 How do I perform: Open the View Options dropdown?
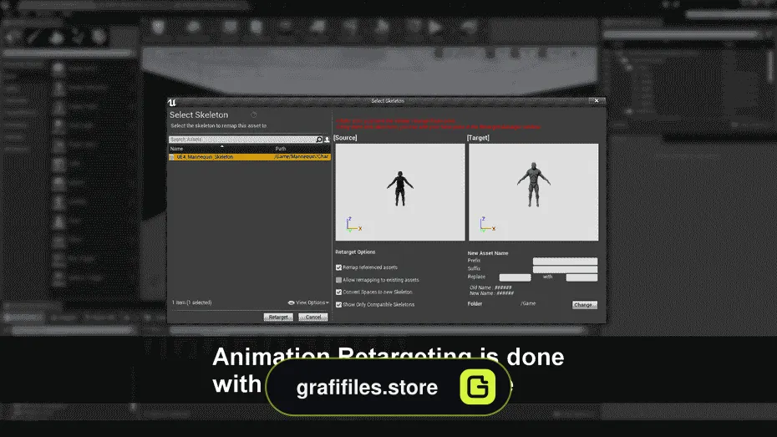click(308, 302)
